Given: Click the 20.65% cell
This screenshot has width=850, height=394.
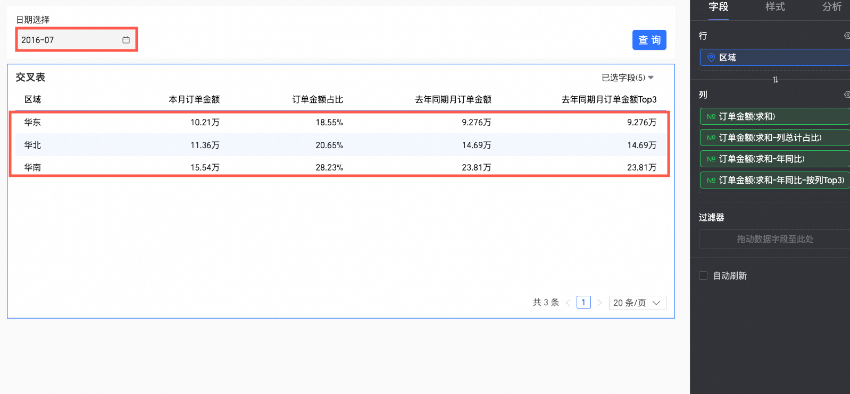Looking at the screenshot, I should point(329,145).
